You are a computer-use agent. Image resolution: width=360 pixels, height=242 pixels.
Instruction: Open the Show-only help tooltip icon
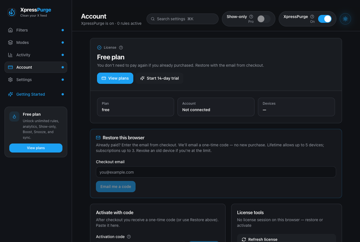(251, 17)
